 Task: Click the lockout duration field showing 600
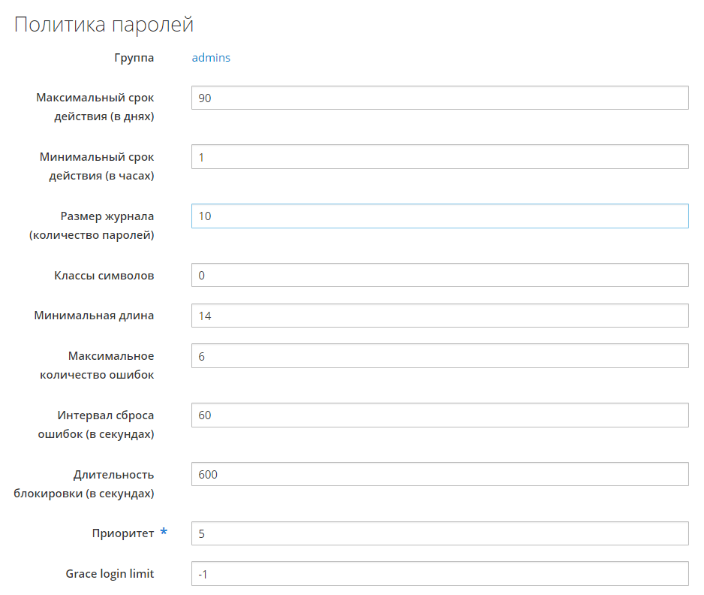click(440, 474)
